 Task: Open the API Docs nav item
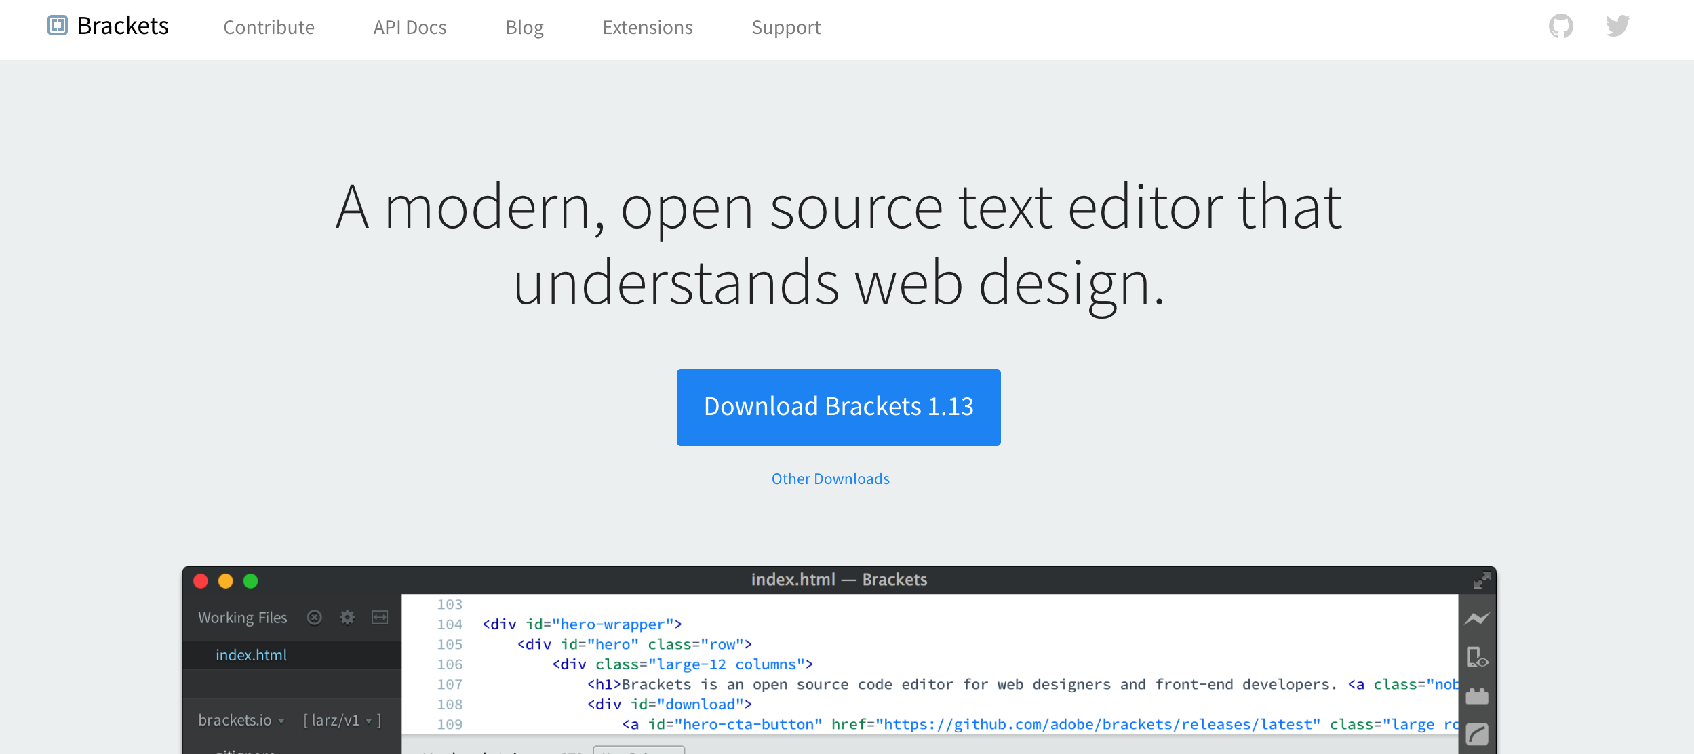click(x=410, y=27)
